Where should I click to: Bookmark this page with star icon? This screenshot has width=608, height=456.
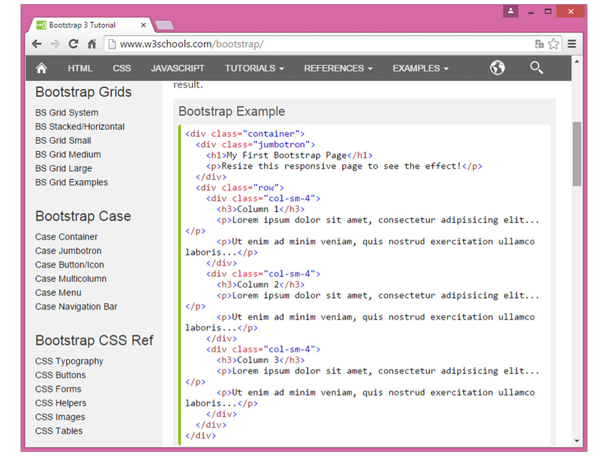[553, 44]
